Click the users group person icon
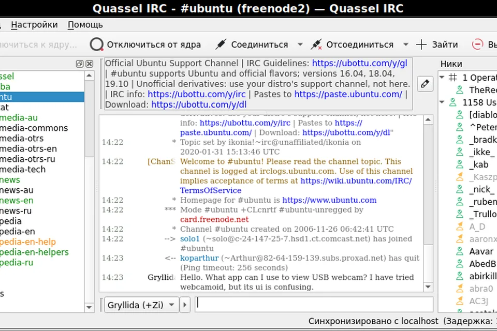 pos(453,102)
